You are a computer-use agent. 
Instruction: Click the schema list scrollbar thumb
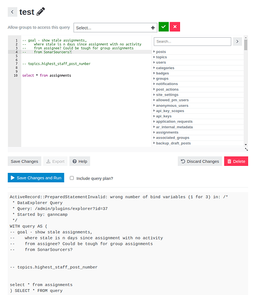[x=246, y=45]
